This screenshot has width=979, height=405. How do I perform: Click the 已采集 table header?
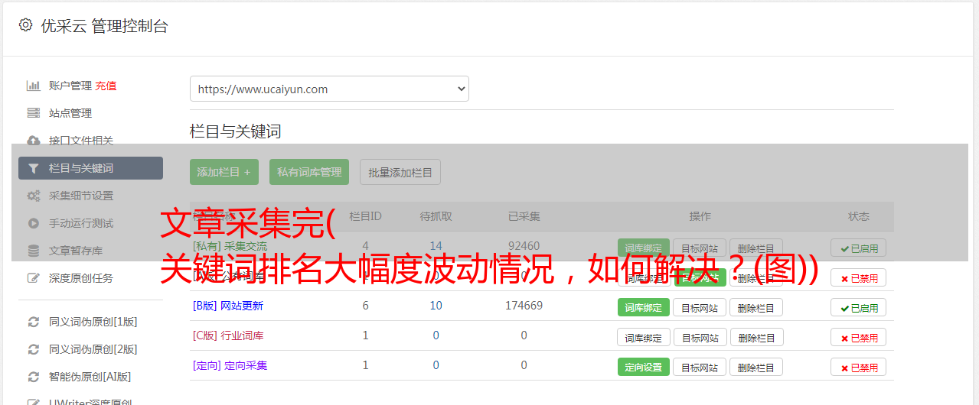[524, 216]
